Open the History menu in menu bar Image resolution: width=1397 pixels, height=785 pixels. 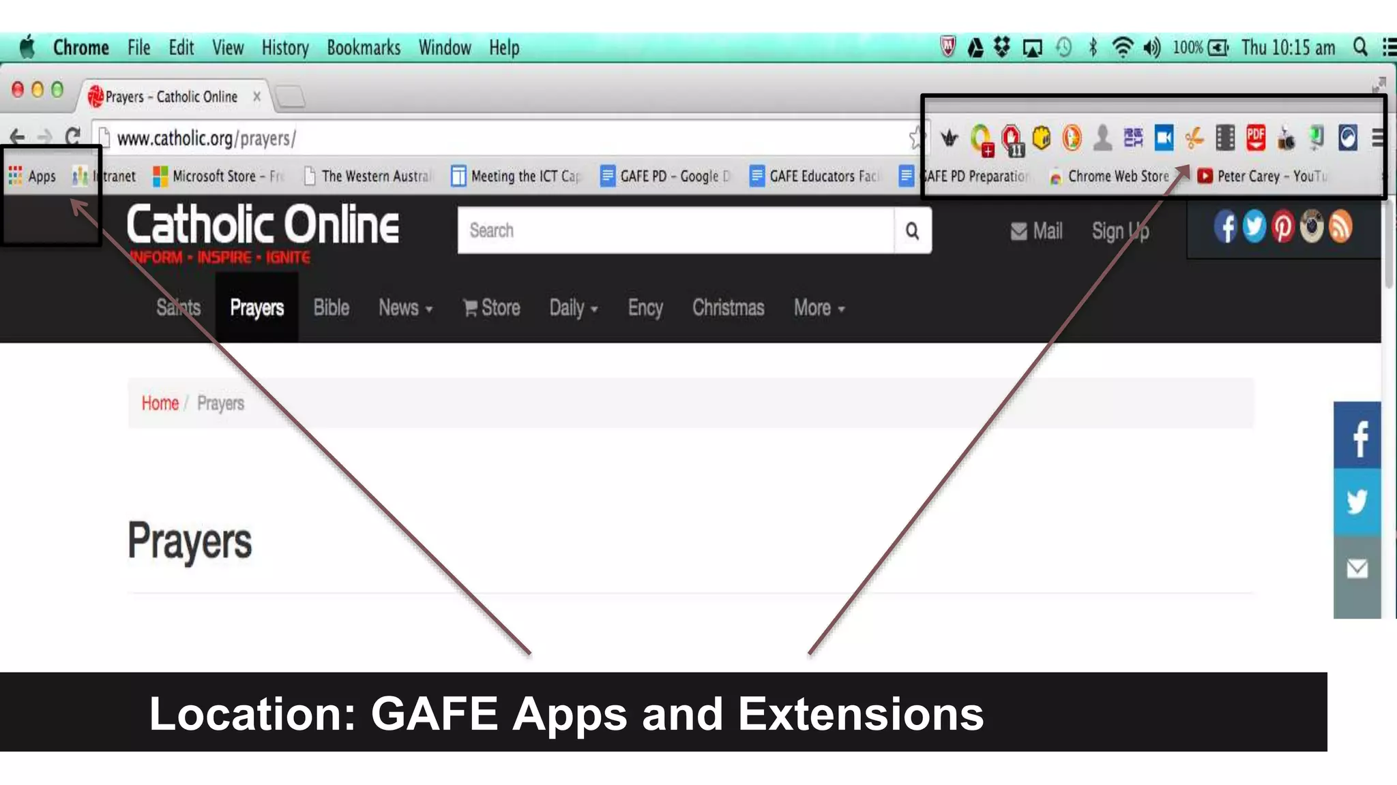pyautogui.click(x=285, y=48)
